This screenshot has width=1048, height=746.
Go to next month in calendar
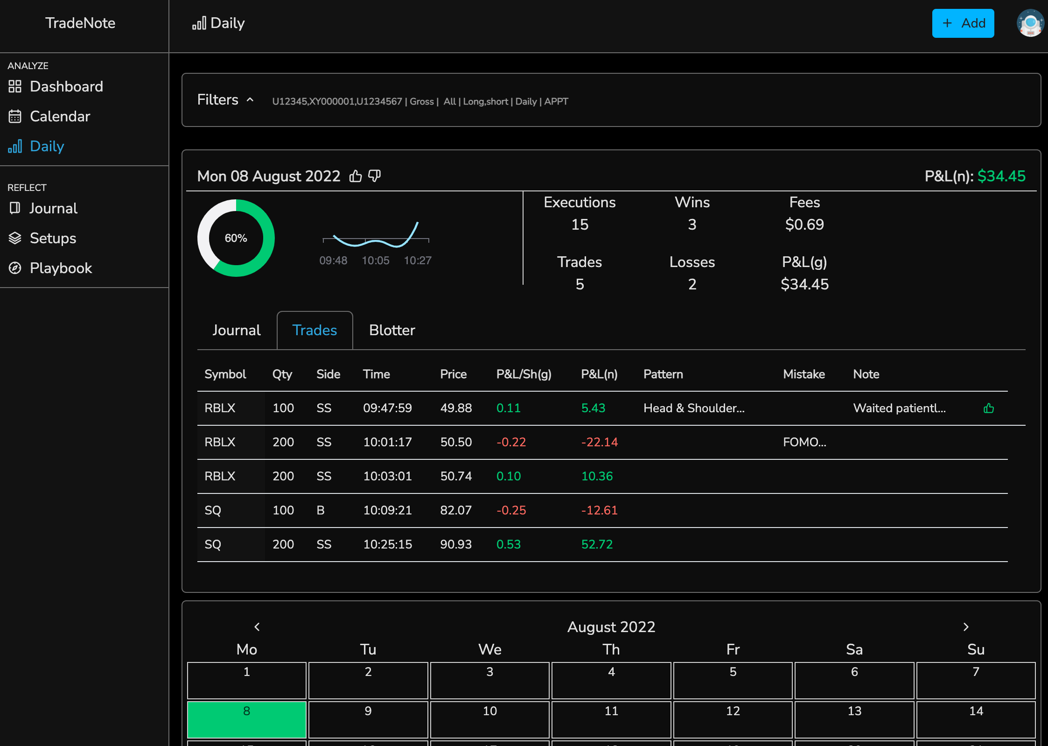click(x=966, y=627)
